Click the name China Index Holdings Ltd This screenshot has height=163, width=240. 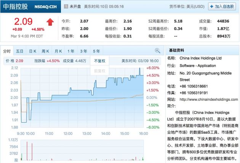point(200,58)
